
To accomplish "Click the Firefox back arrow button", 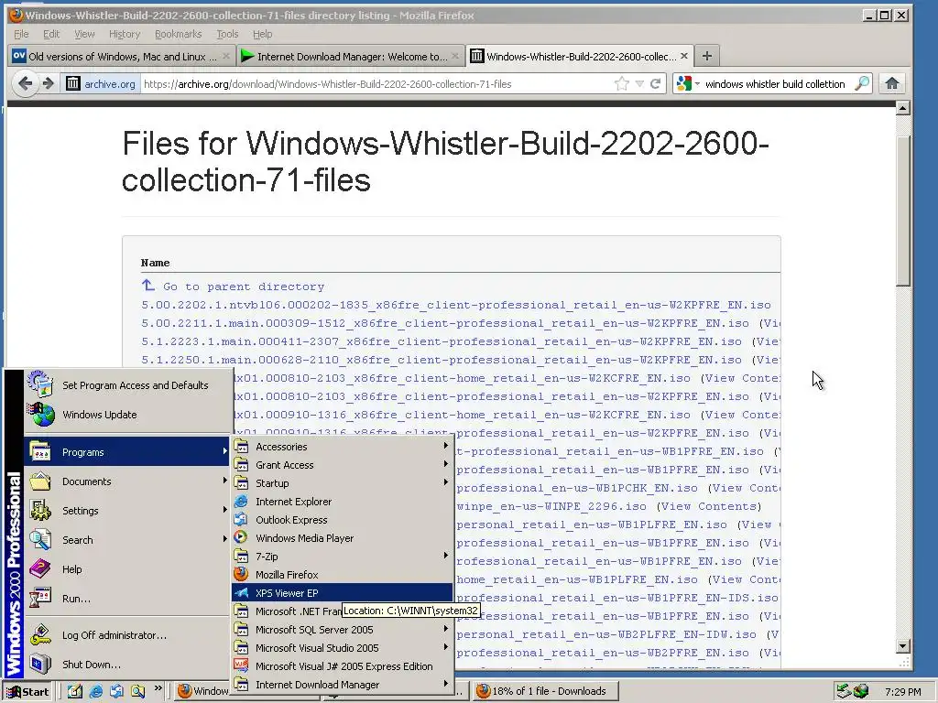I will tap(25, 83).
